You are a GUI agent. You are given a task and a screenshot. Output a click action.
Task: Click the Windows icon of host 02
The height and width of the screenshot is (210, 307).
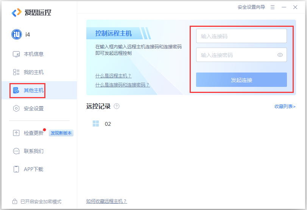pyautogui.click(x=96, y=124)
